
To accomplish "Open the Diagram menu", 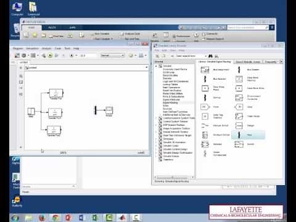I will tap(18, 48).
